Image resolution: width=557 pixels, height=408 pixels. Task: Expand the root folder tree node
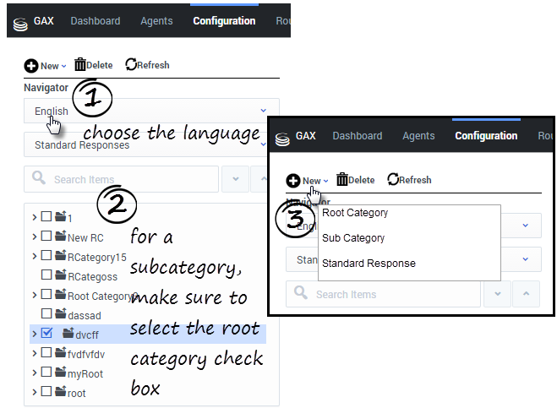point(34,392)
